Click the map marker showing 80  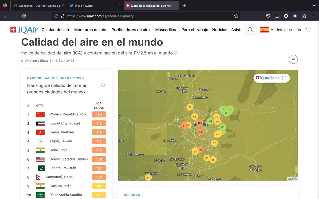tap(207, 158)
